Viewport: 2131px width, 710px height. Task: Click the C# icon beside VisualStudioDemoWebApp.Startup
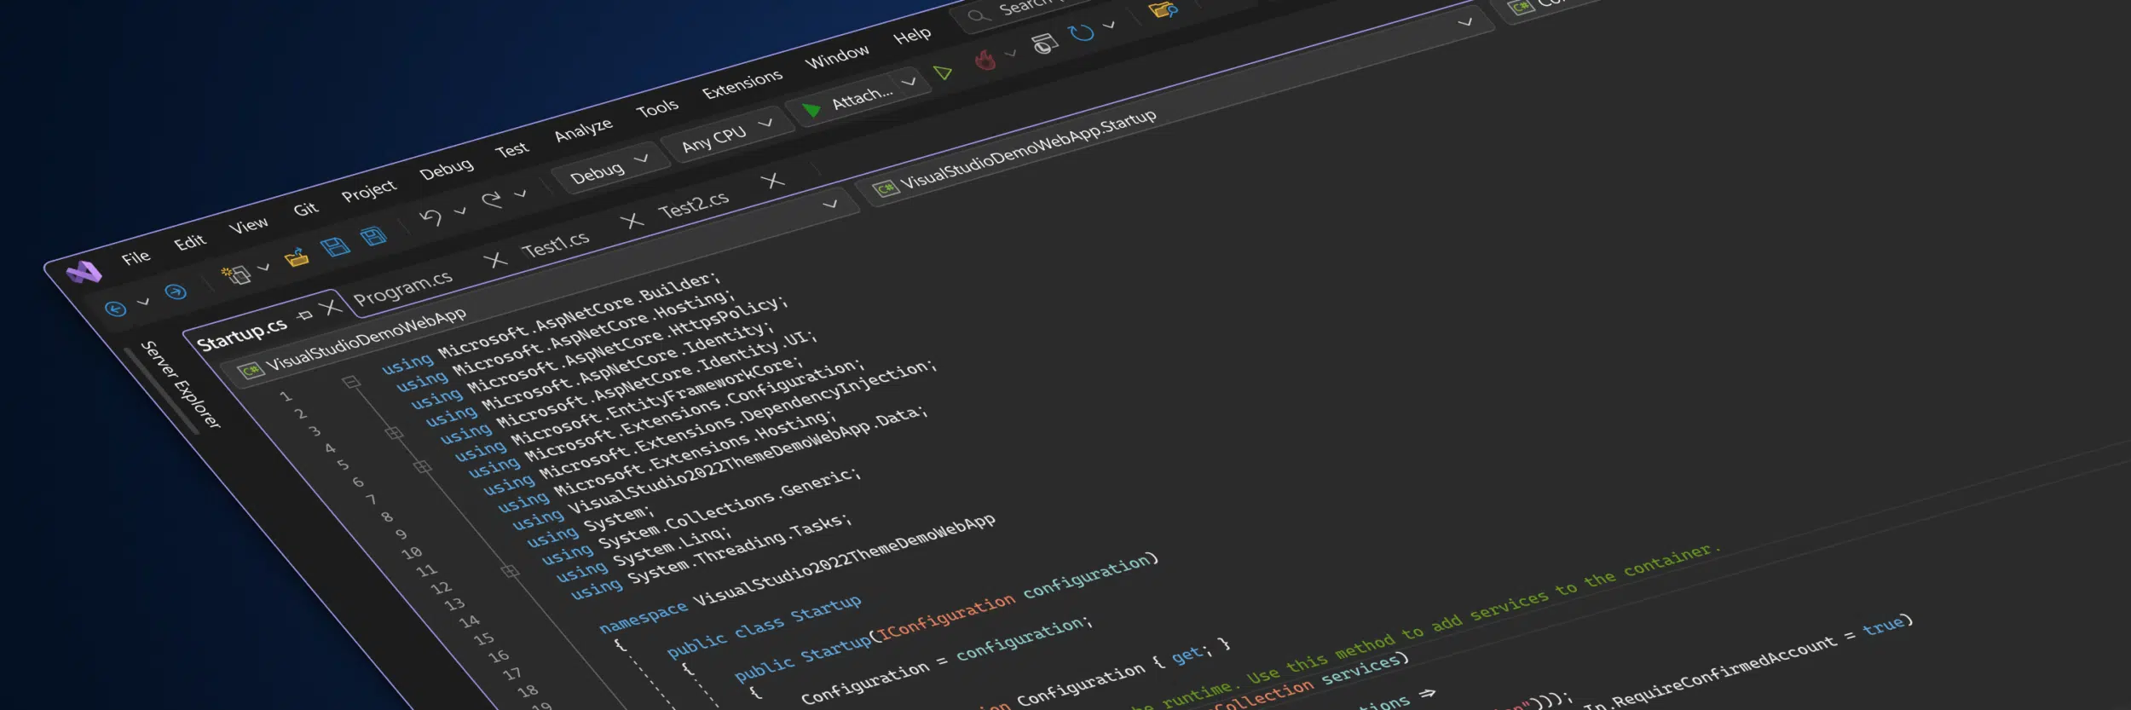(886, 188)
